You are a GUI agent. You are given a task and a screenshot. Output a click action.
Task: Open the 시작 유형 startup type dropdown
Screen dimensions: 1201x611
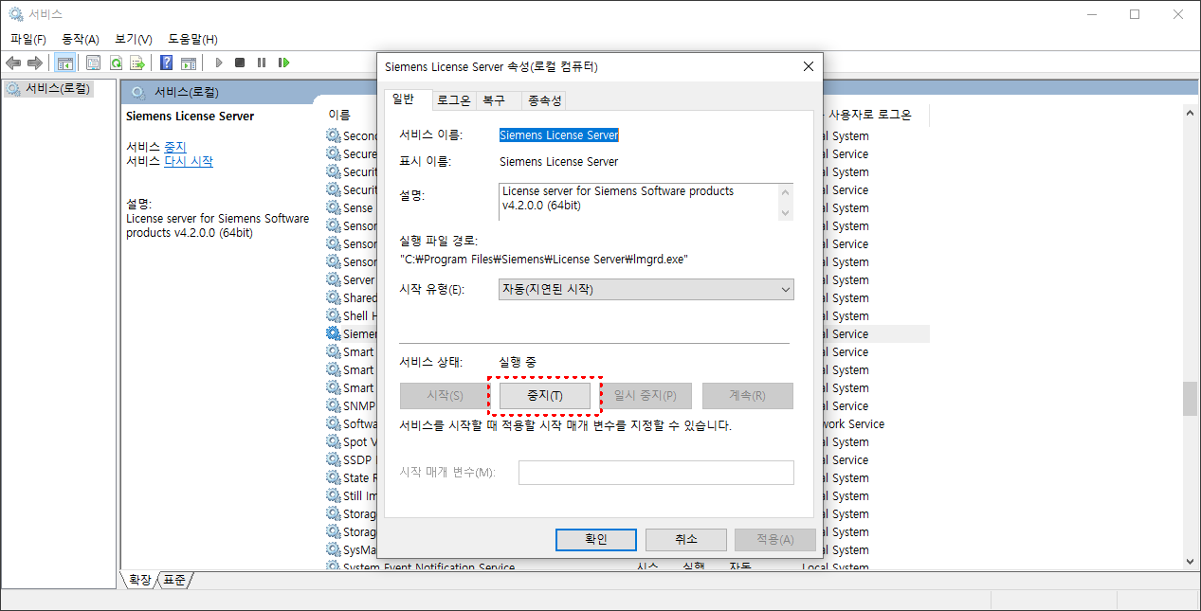point(646,289)
